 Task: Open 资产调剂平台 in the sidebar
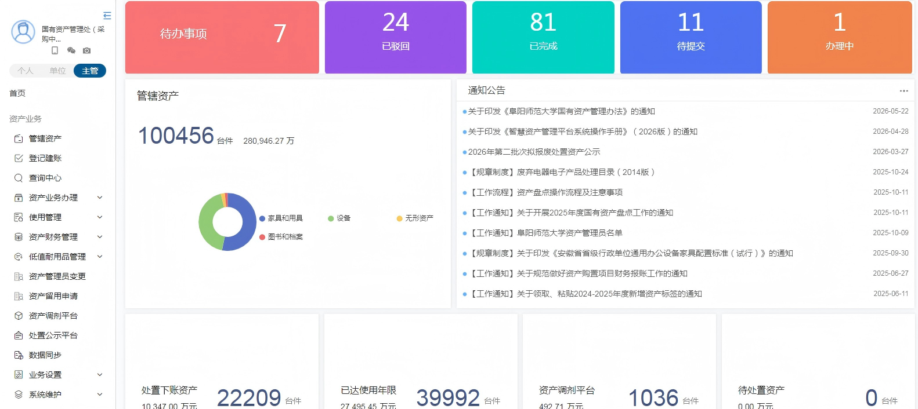[x=53, y=316]
